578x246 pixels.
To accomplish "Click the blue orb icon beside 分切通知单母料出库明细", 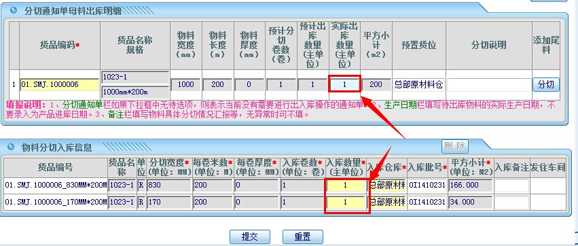I will [x=14, y=10].
